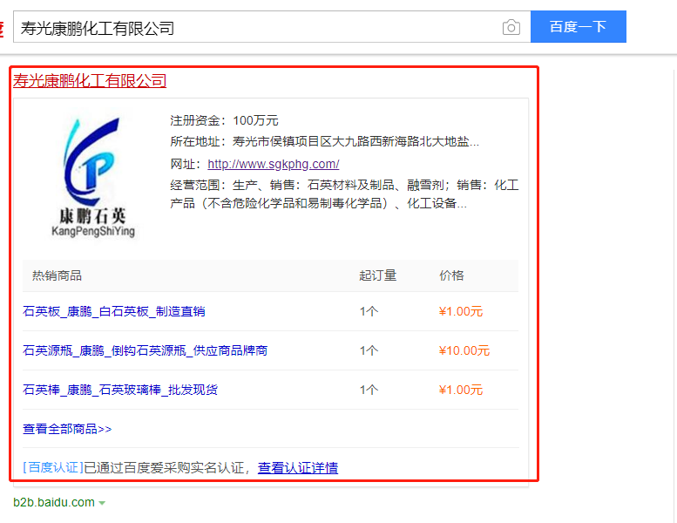Viewport: 677px width, 523px height.
Task: Click the 热销商品 table column header
Action: coord(57,275)
